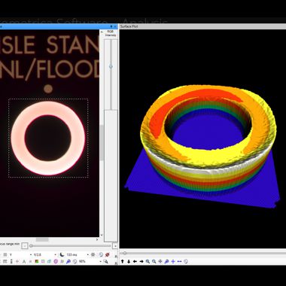Click the focus range horizontal slider
286x286 pixels.
click(71, 246)
